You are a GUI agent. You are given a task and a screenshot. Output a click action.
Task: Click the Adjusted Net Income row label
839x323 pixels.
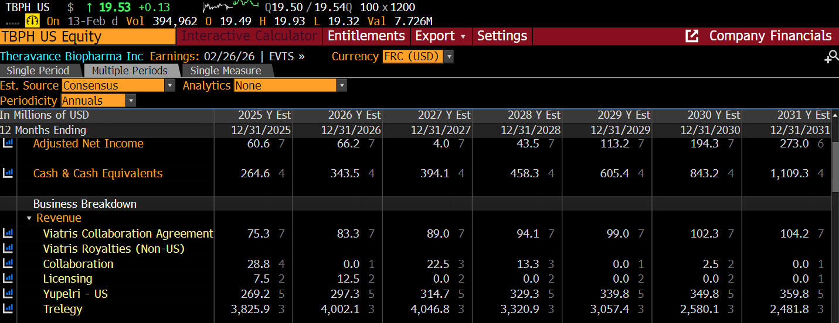pos(88,143)
